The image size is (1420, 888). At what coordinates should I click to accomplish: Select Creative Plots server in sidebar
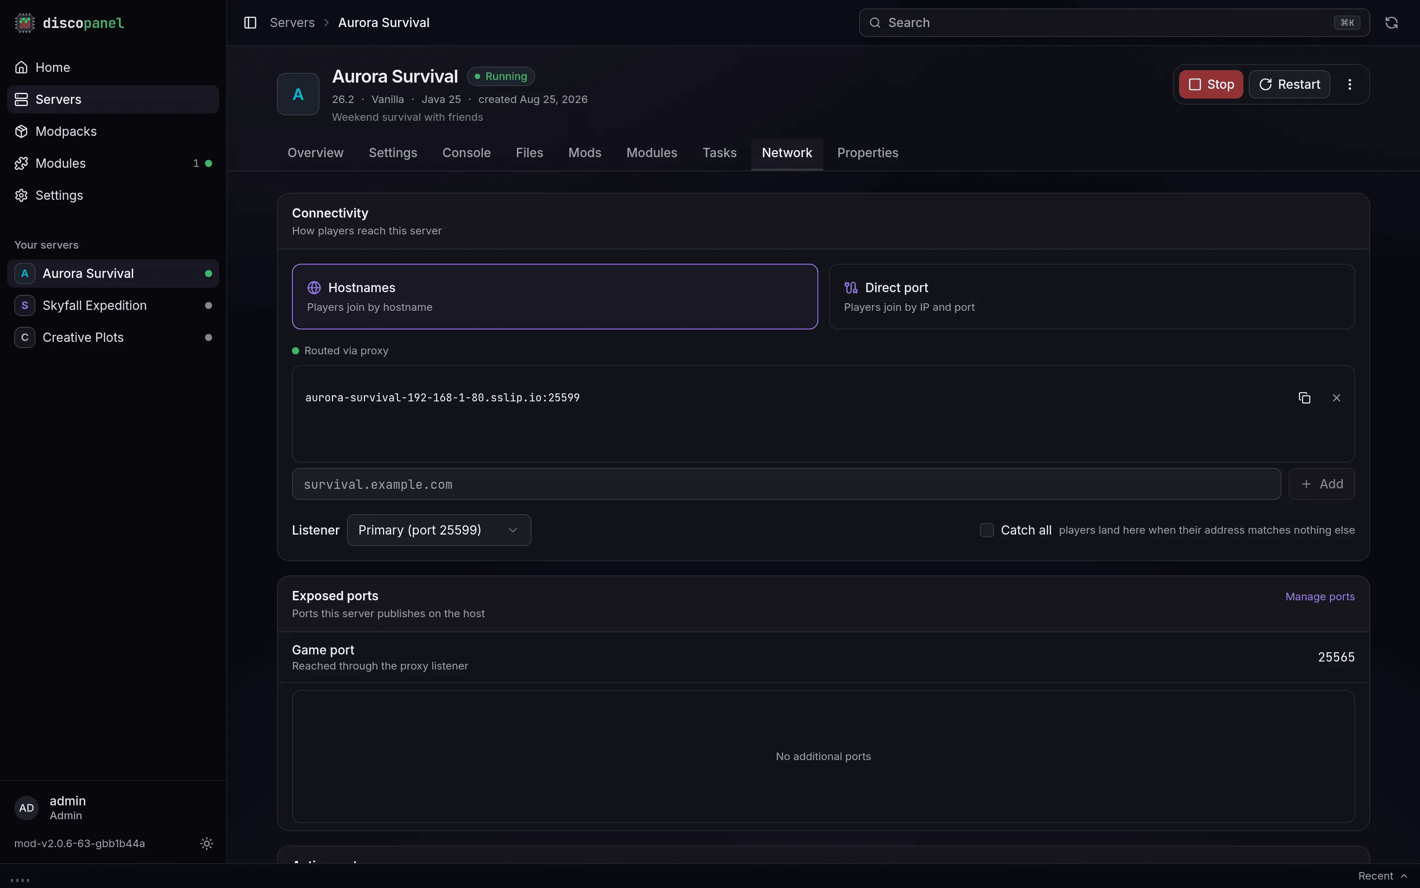[113, 338]
